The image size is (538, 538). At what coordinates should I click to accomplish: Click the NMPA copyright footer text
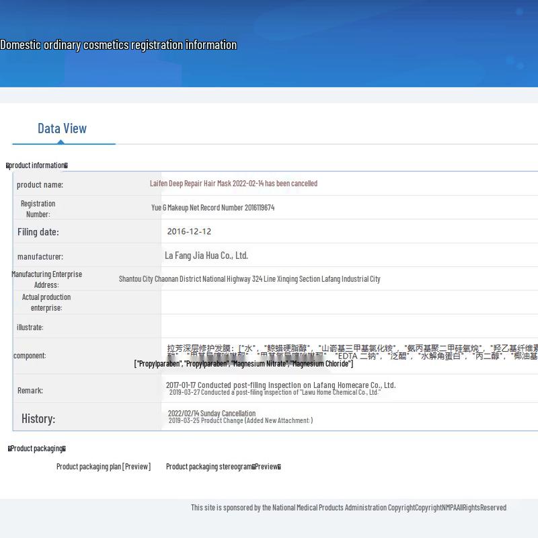(348, 508)
